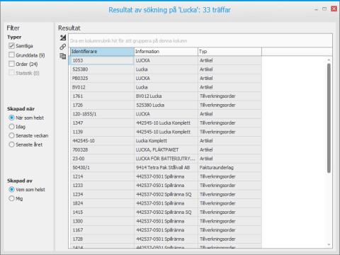Click the vertical scrollbar thumb
This screenshot has width=340, height=255.
tap(329, 118)
